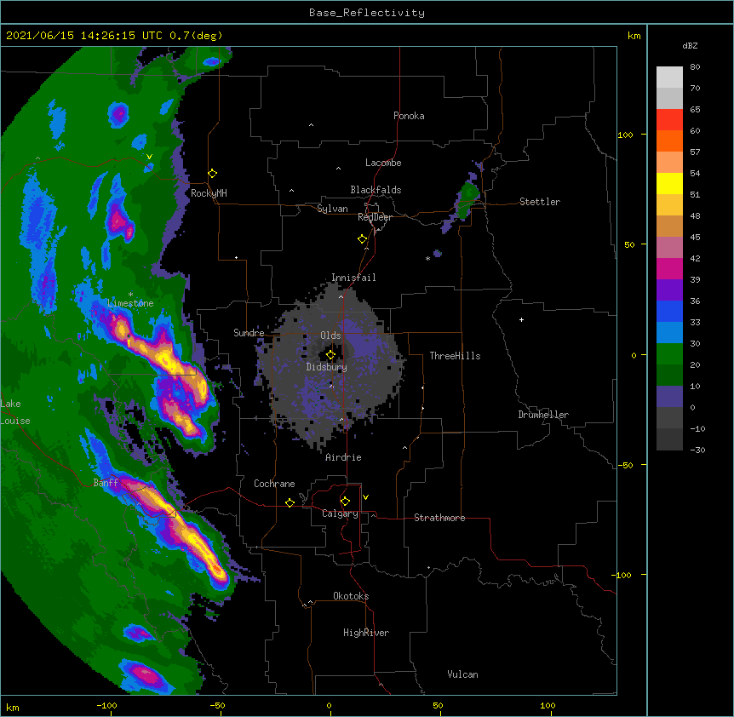734x717 pixels.
Task: Click the Strathmore label
Action: coord(439,518)
